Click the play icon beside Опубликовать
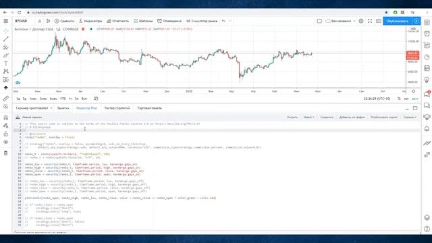 (416, 21)
